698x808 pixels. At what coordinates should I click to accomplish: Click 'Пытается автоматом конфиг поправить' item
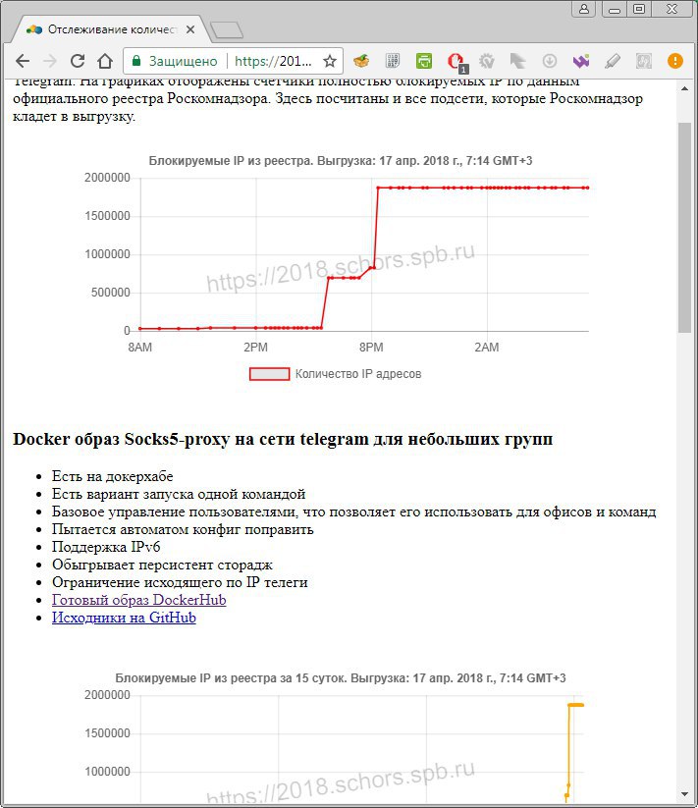(183, 529)
